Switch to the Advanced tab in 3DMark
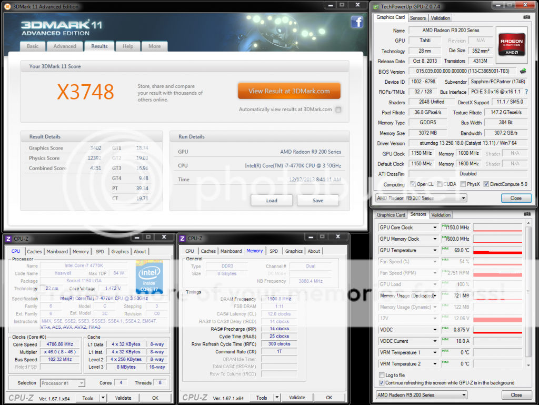Viewport: 539px width, 405px height. (x=65, y=46)
